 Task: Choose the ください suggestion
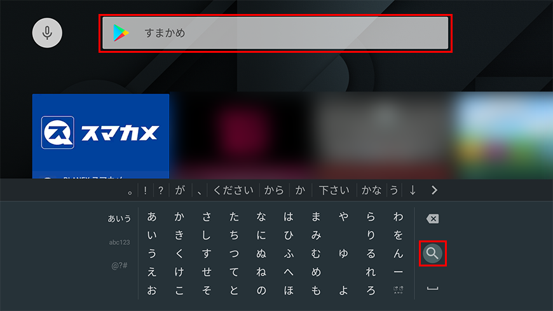[233, 190]
